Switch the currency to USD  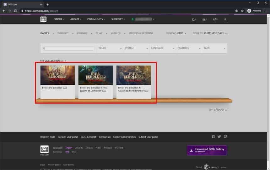tap(74, 152)
